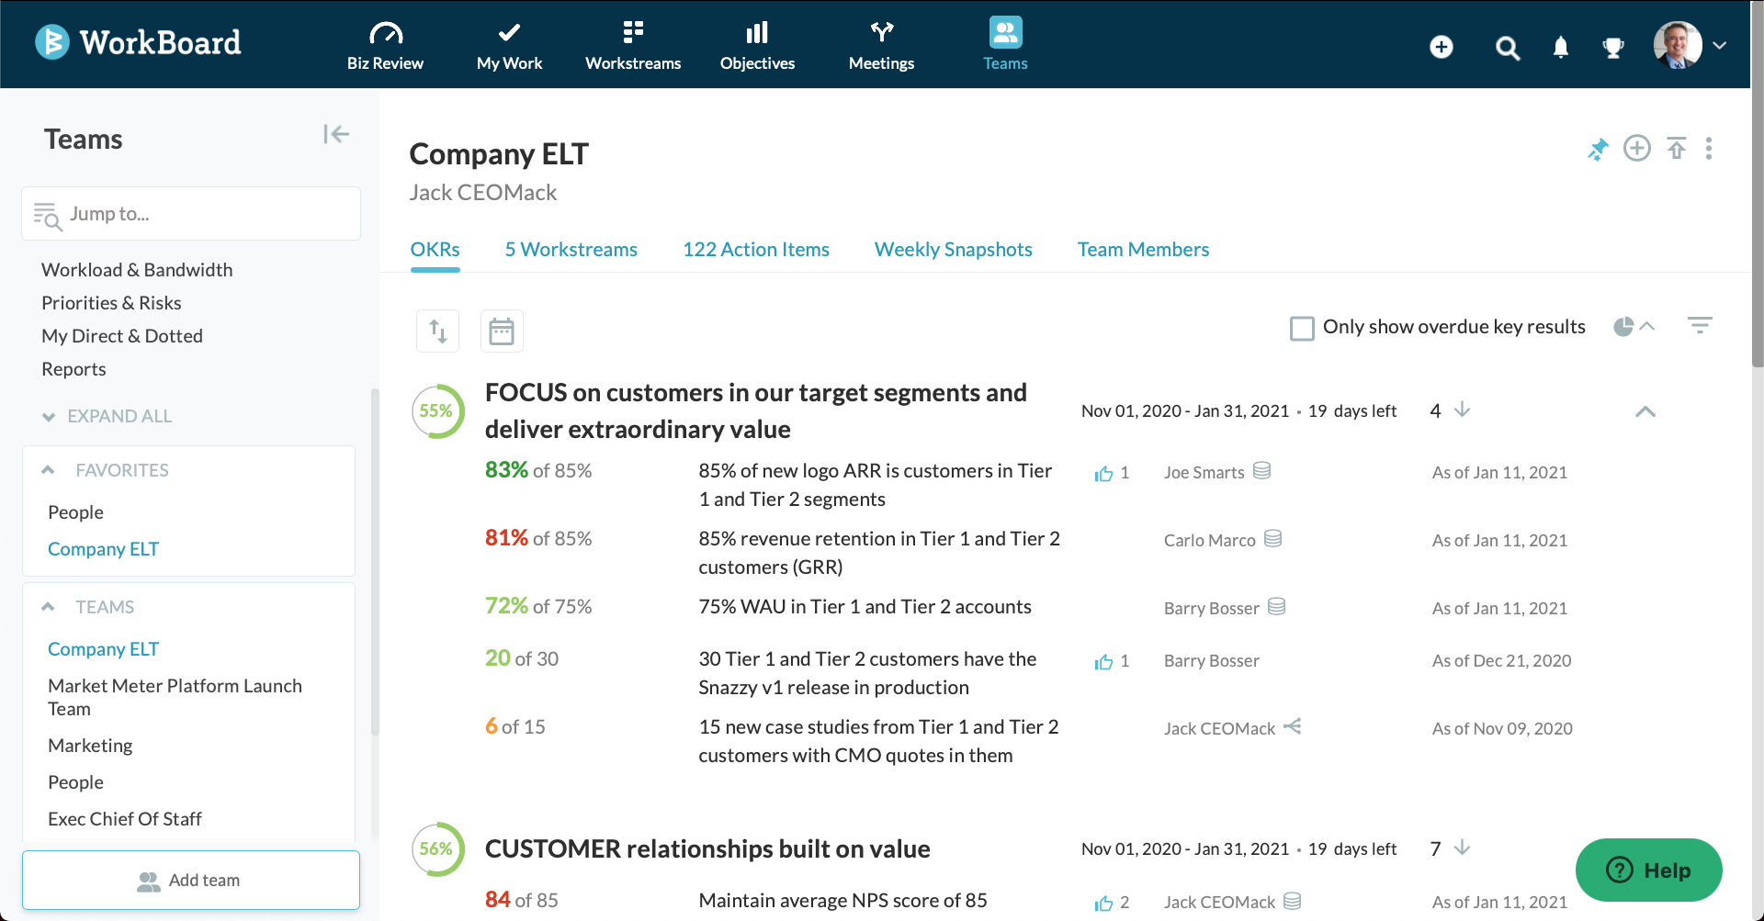Switch to Weekly Snapshots tab
Screen dimensions: 1764x921
[953, 250]
